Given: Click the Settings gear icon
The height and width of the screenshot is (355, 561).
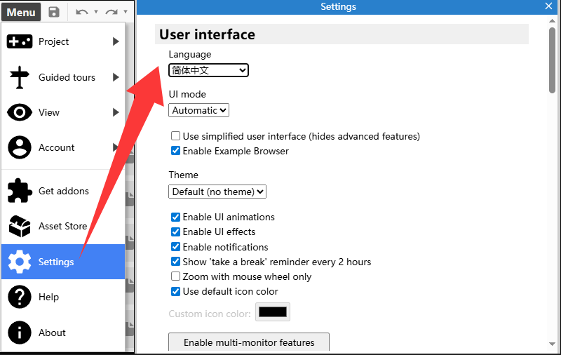Looking at the screenshot, I should [x=20, y=262].
